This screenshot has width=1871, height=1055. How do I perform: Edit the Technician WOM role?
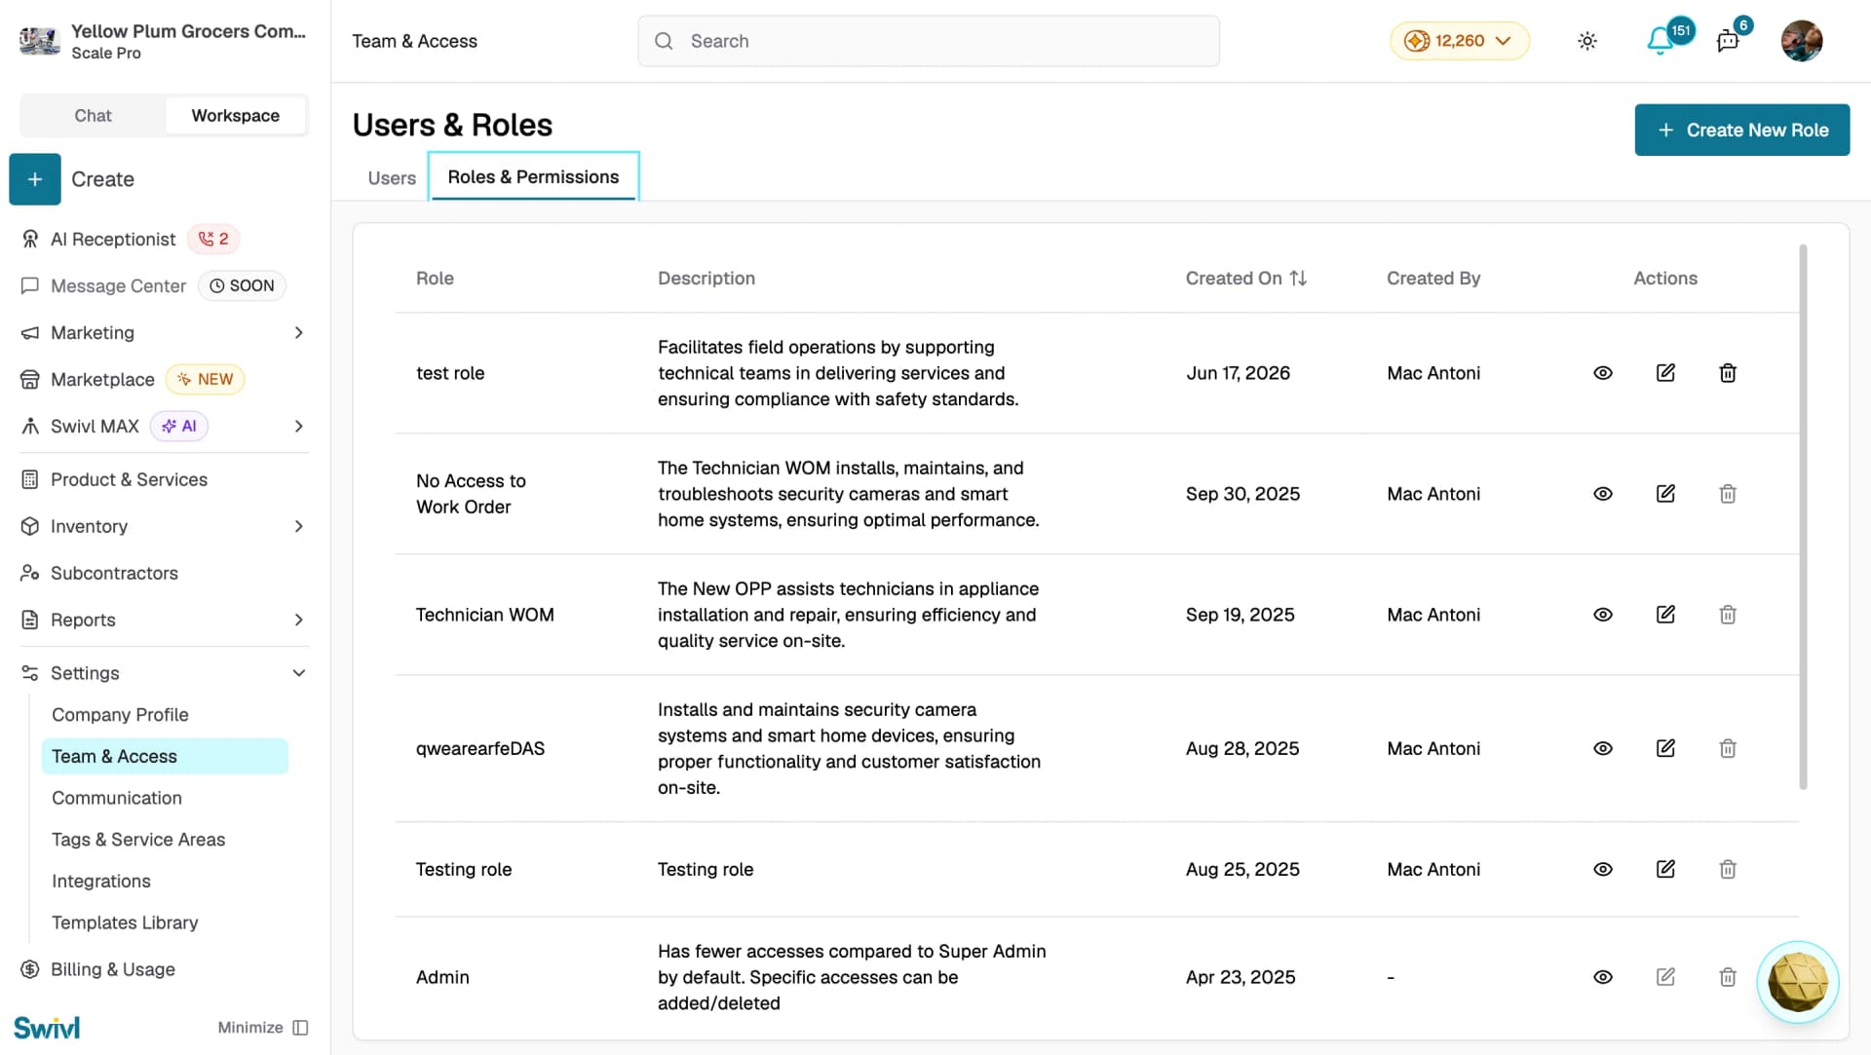[x=1665, y=615]
